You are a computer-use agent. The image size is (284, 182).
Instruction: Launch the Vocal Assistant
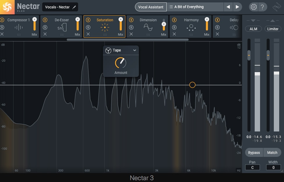pyautogui.click(x=151, y=7)
